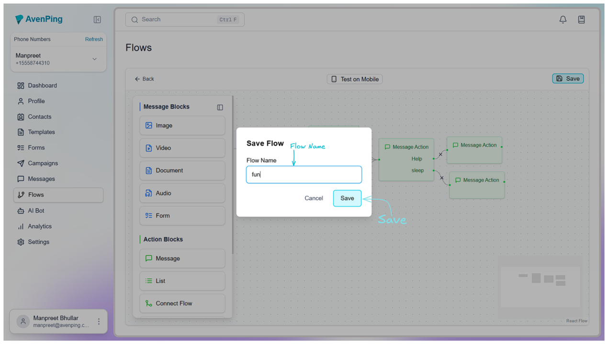The width and height of the screenshot is (608, 344).
Task: Click the Connect Flow action block icon
Action: coord(149,303)
